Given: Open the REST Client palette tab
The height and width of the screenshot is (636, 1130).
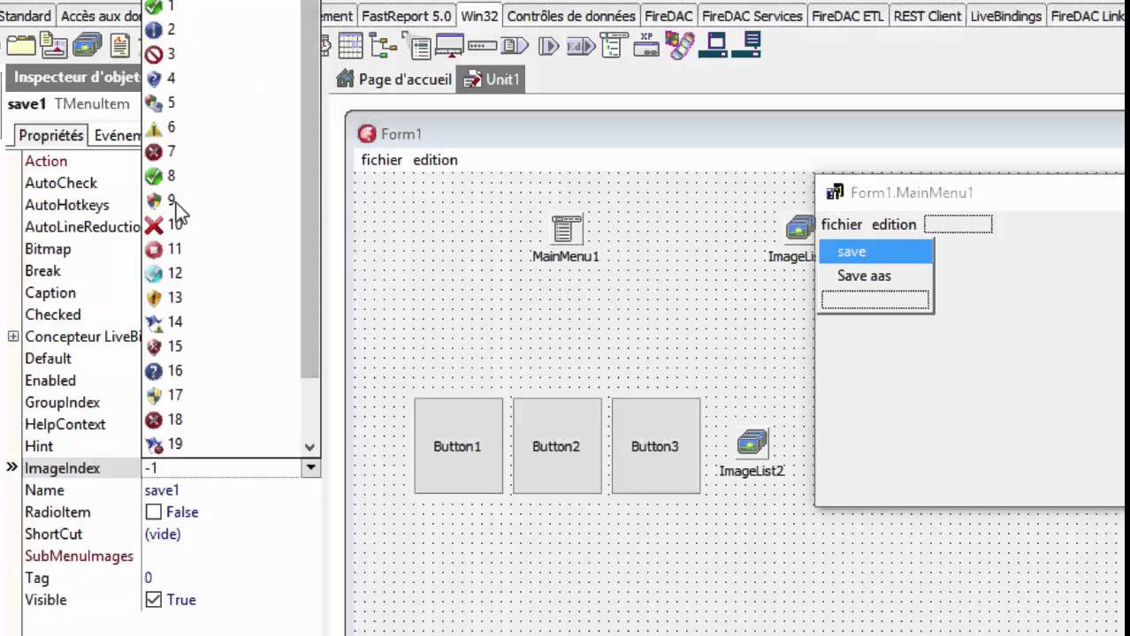Looking at the screenshot, I should [x=928, y=16].
